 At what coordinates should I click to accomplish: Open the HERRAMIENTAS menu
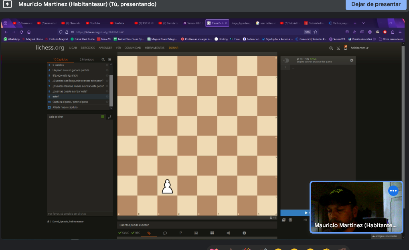coord(155,48)
